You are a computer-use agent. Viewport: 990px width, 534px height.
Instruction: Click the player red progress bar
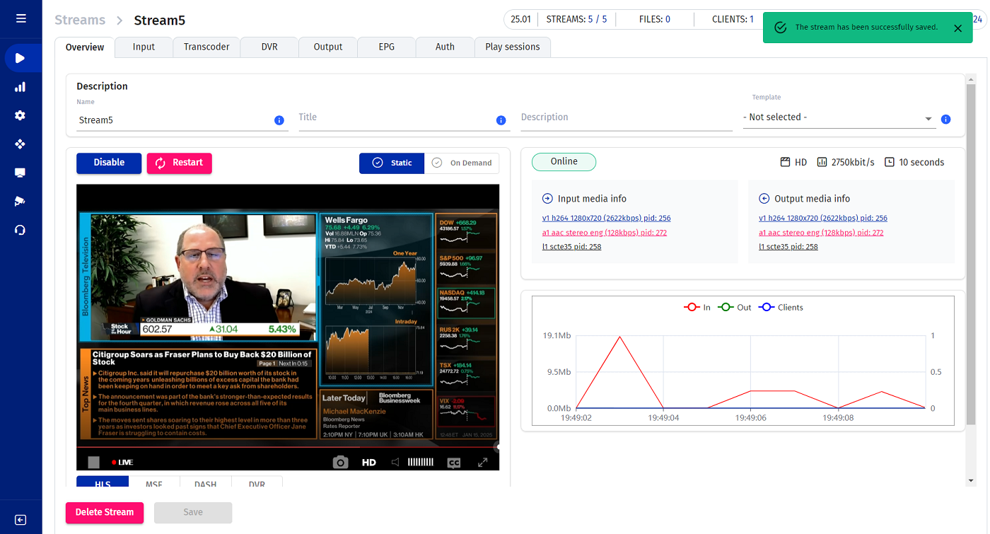coord(288,447)
